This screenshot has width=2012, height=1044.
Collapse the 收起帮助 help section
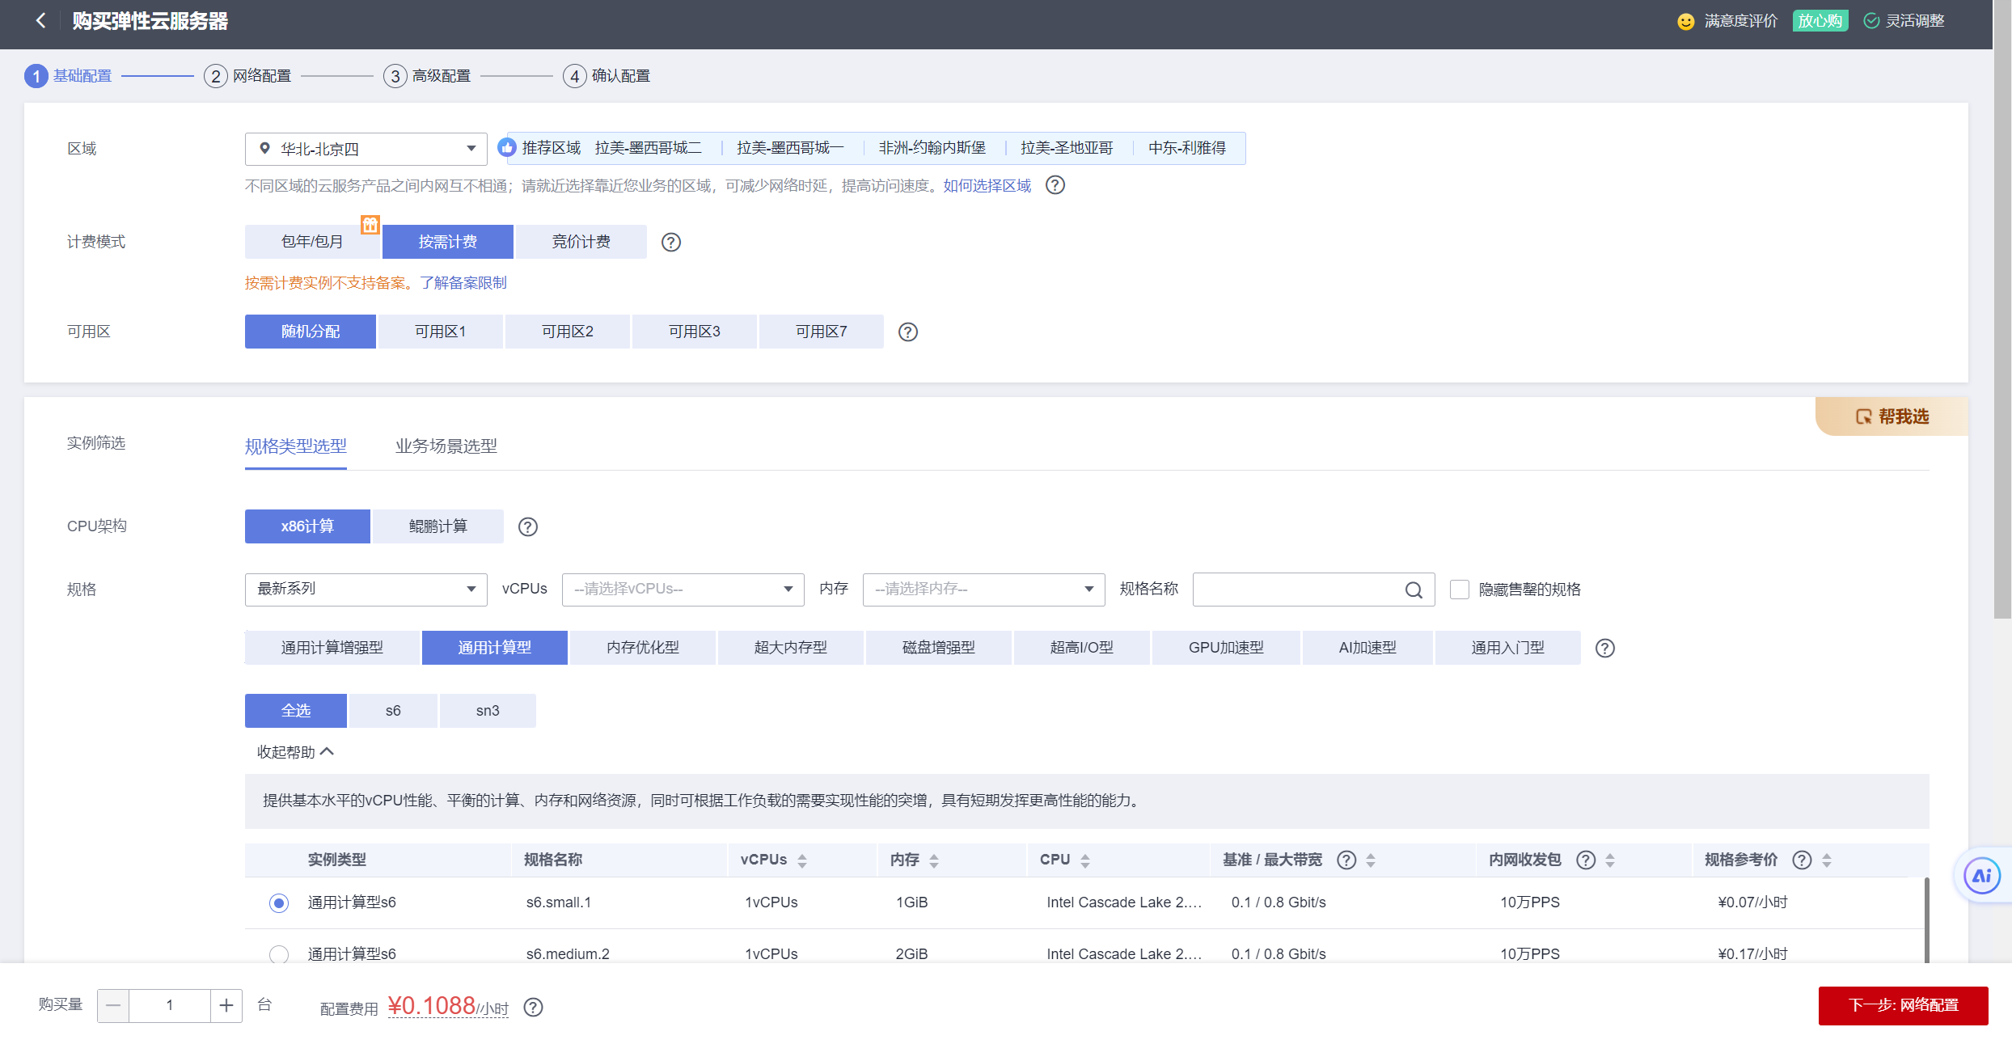(295, 752)
